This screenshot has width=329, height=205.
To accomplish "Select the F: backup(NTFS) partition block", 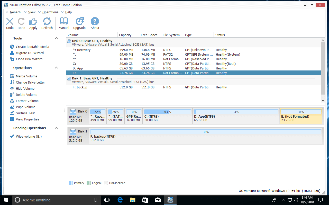I will click(206, 136).
